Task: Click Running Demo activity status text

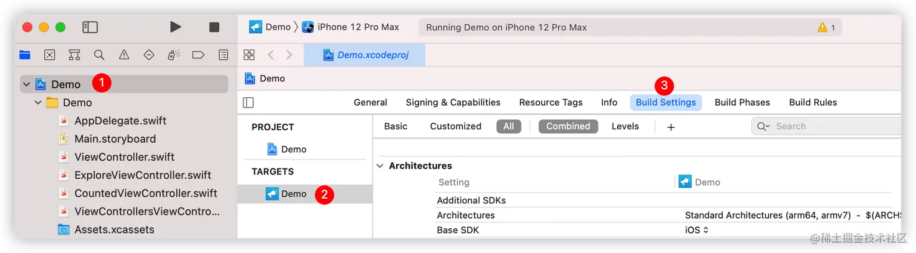Action: click(x=506, y=27)
